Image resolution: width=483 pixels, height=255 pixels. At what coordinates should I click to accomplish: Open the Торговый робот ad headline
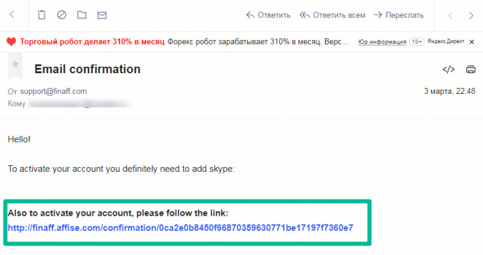point(92,42)
